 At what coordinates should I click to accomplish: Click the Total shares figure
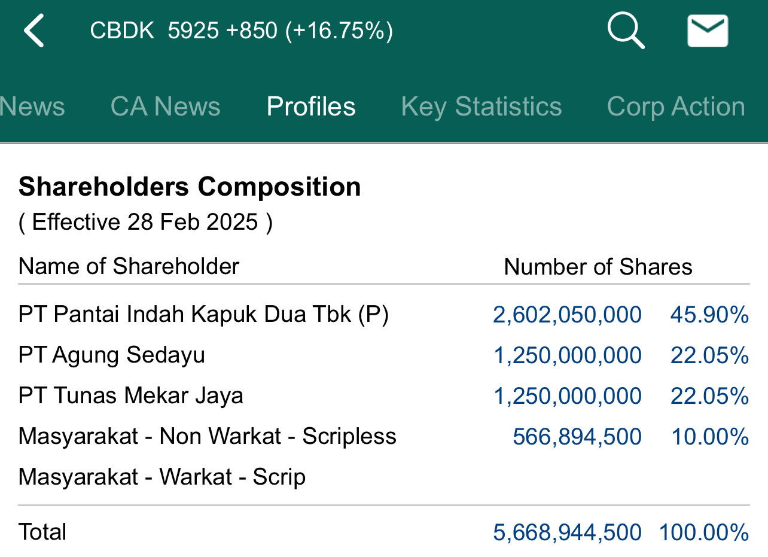coord(567,531)
